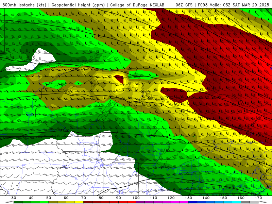272x204 pixels.
Task: Click the legend value '150'
Action: pyautogui.click(x=223, y=198)
